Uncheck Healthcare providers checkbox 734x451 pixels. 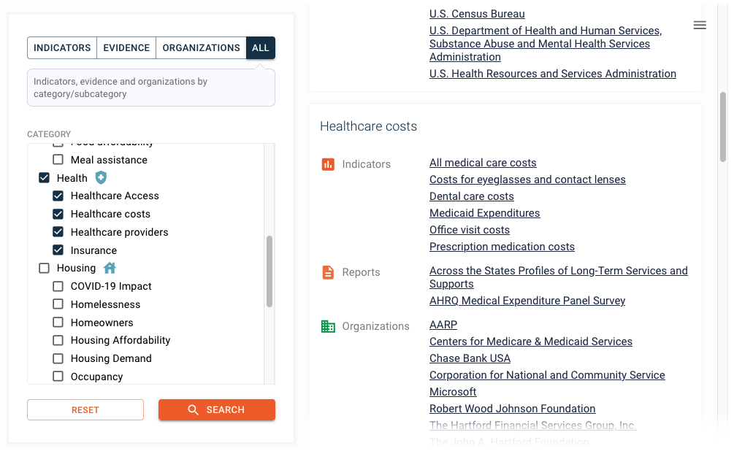tap(58, 231)
